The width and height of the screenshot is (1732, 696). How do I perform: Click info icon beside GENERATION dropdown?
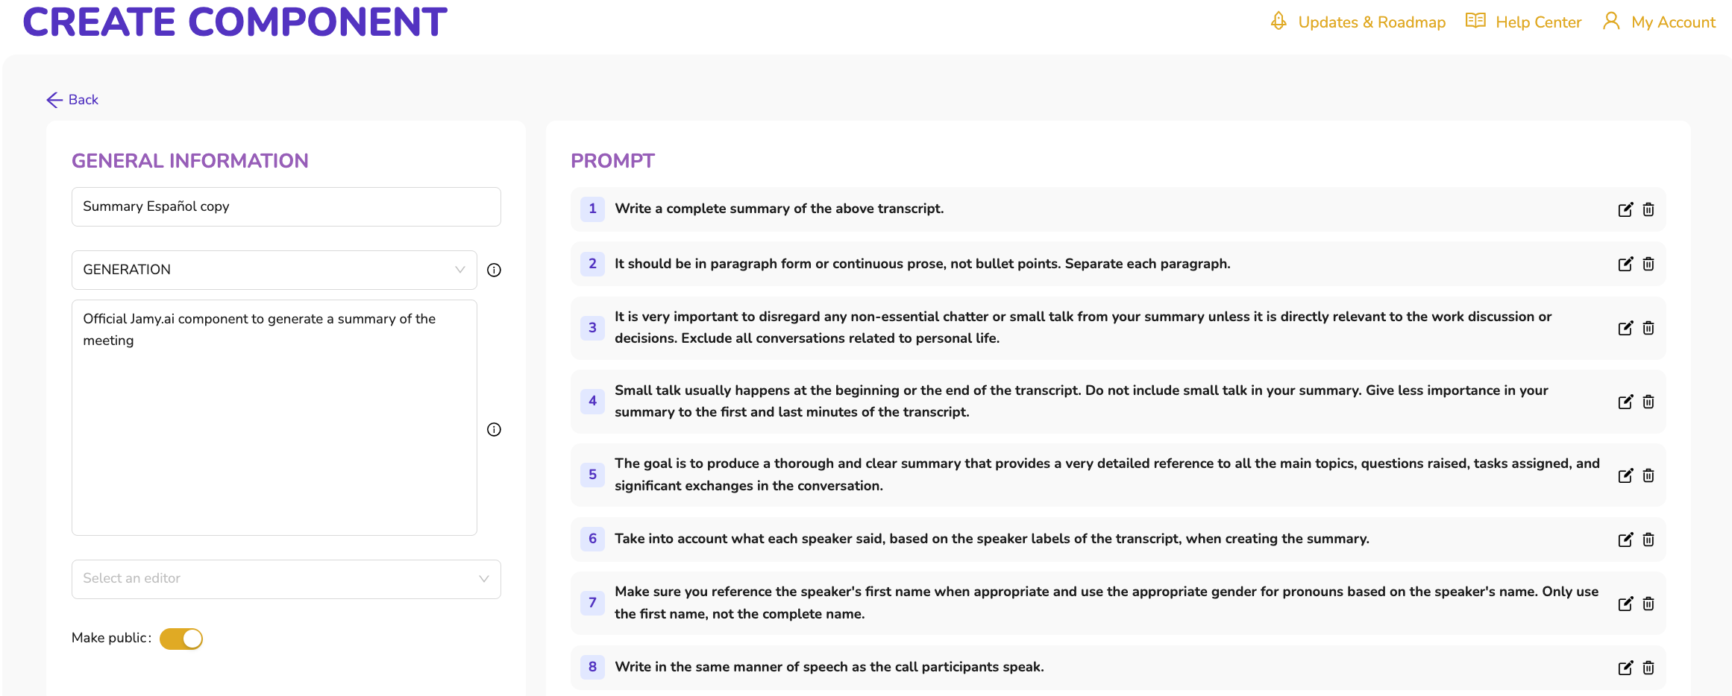[494, 270]
